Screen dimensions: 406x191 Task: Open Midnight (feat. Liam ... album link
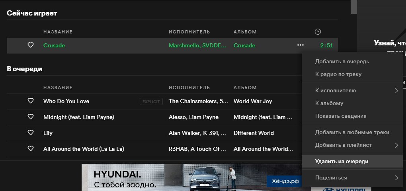[x=263, y=117]
